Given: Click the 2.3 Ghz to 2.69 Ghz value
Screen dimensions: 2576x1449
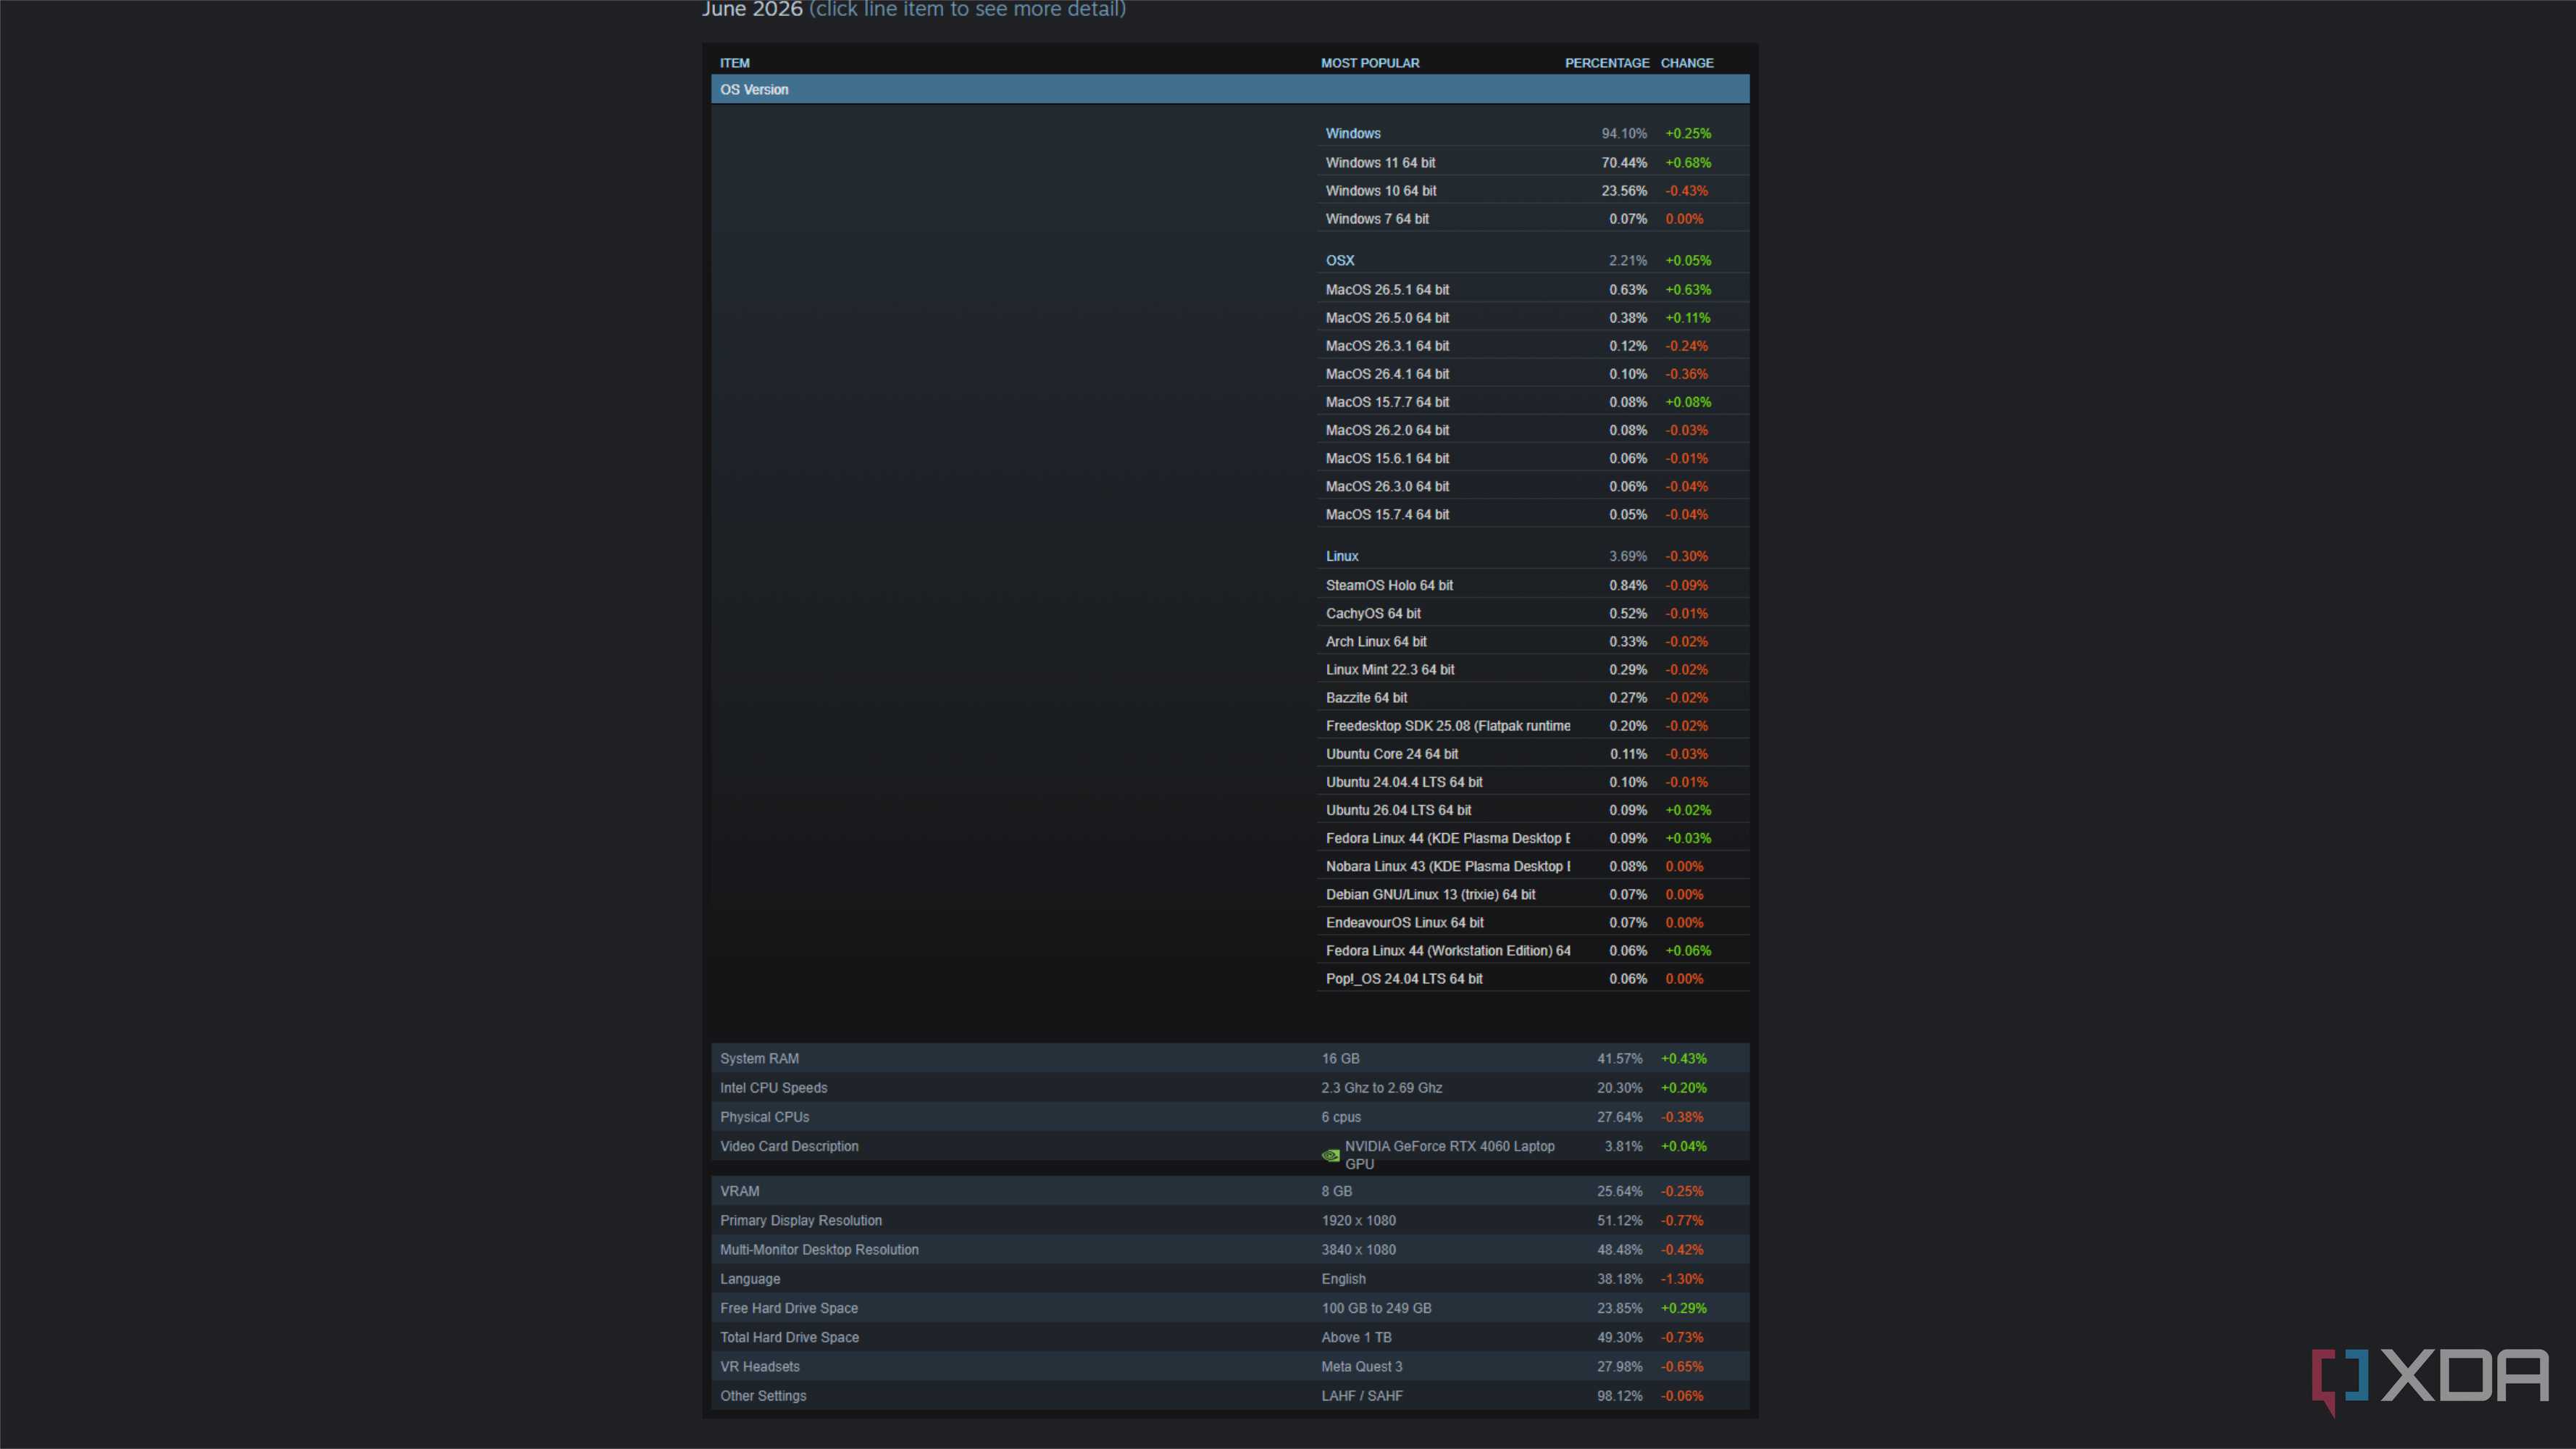Looking at the screenshot, I should point(1382,1087).
